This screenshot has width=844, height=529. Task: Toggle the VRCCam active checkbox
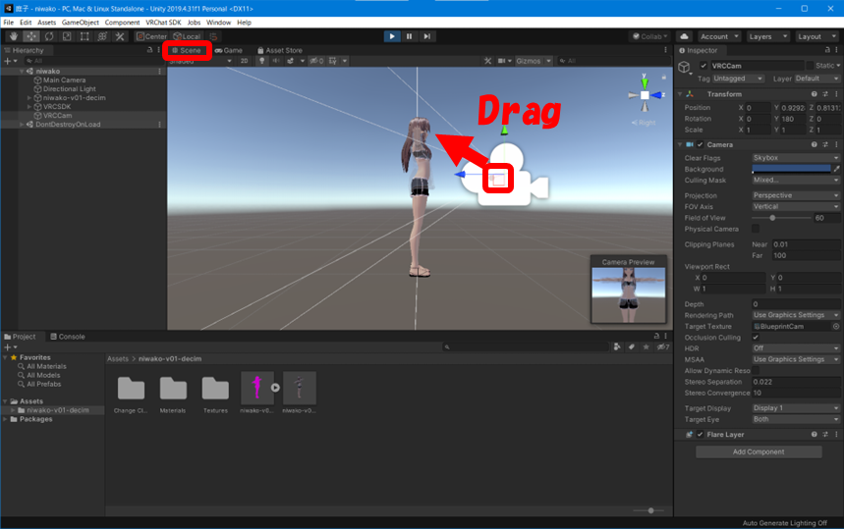[x=703, y=66]
